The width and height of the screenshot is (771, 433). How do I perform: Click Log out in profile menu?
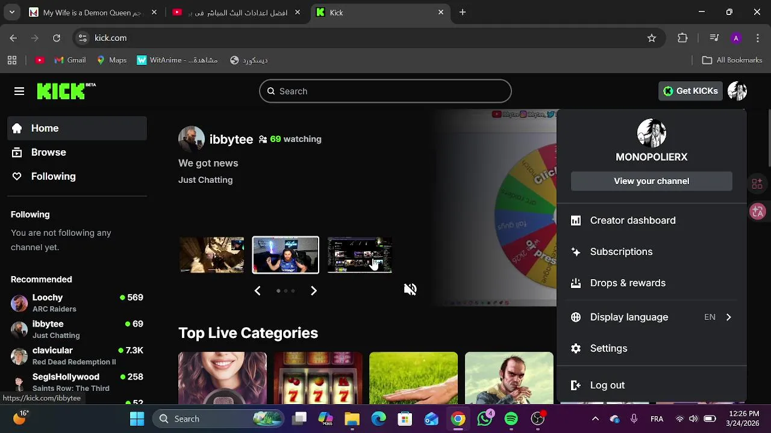[x=652, y=385]
